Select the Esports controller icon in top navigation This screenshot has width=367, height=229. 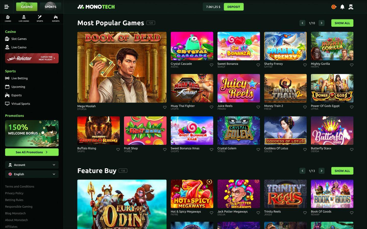tap(56, 18)
